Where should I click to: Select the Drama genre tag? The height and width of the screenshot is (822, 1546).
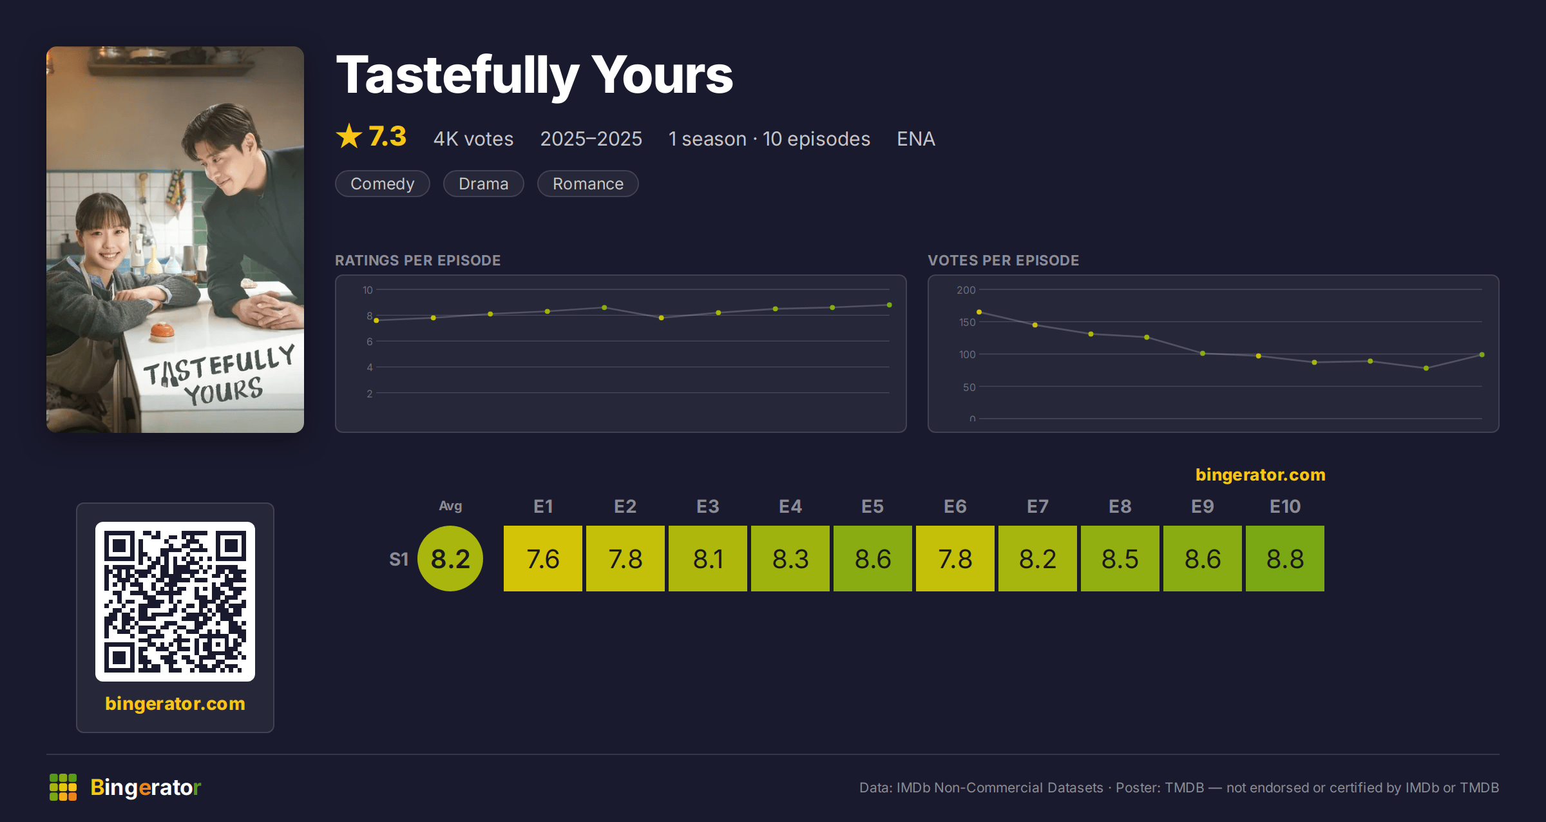[x=484, y=184]
